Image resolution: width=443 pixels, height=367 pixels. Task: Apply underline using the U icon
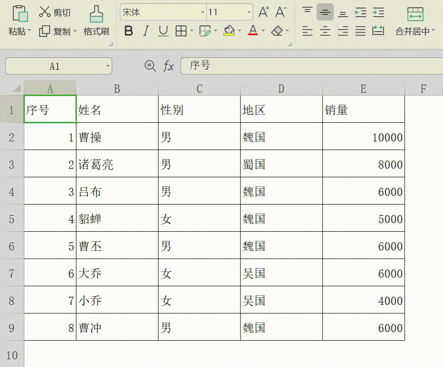162,30
